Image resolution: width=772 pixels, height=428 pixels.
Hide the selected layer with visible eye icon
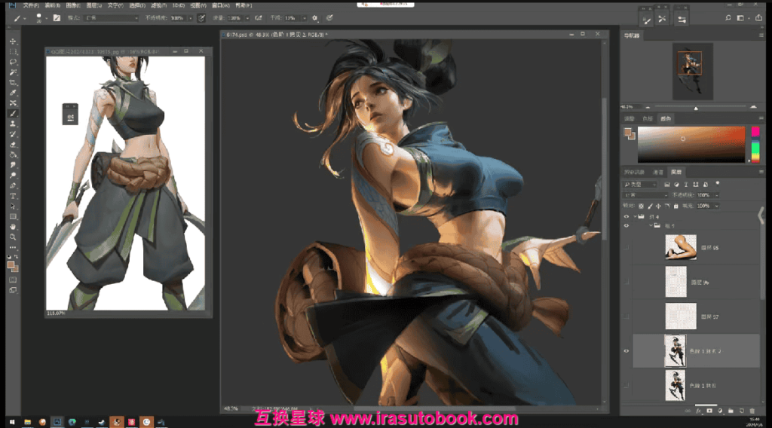pos(626,351)
